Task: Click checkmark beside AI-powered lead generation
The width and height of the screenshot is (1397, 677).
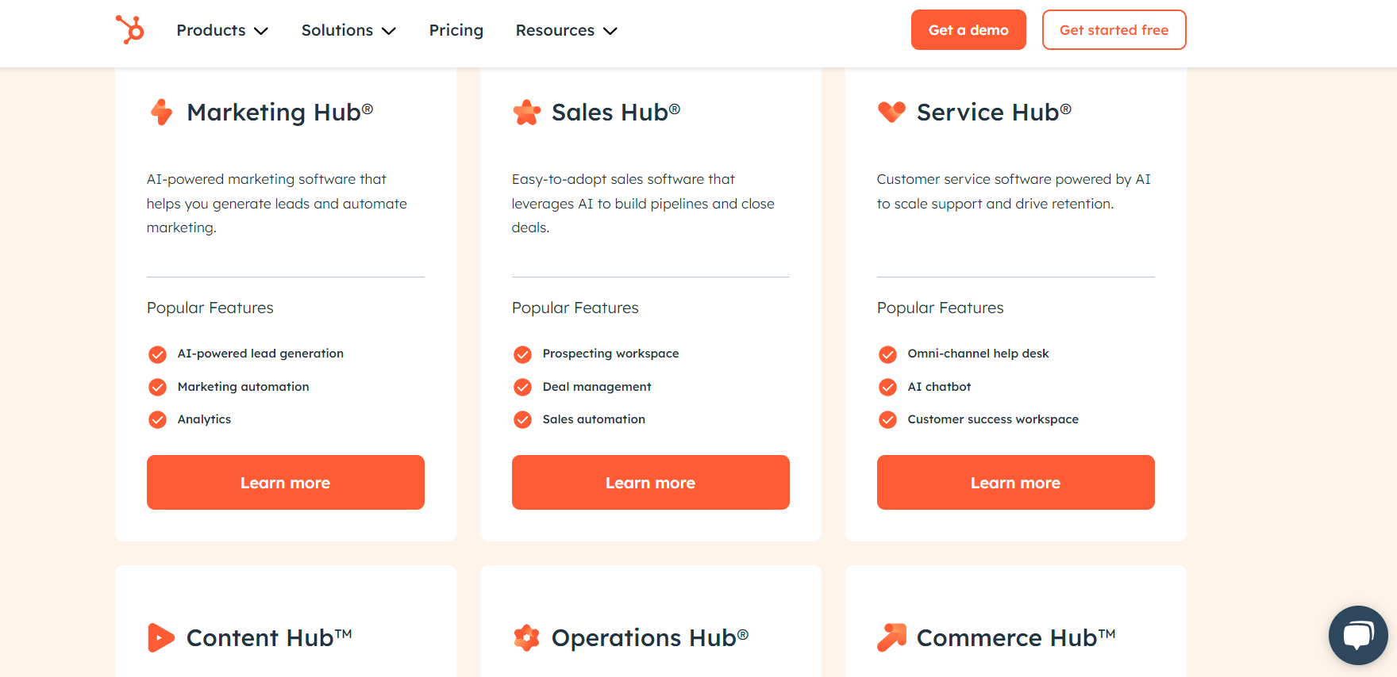Action: (x=158, y=354)
